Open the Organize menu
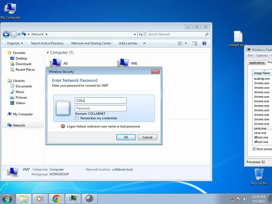This screenshot has height=204, width=272. [x=15, y=43]
